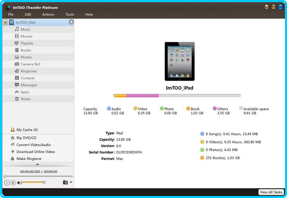Select the Photos picture icon
The height and width of the screenshot is (198, 287).
pyautogui.click(x=17, y=57)
